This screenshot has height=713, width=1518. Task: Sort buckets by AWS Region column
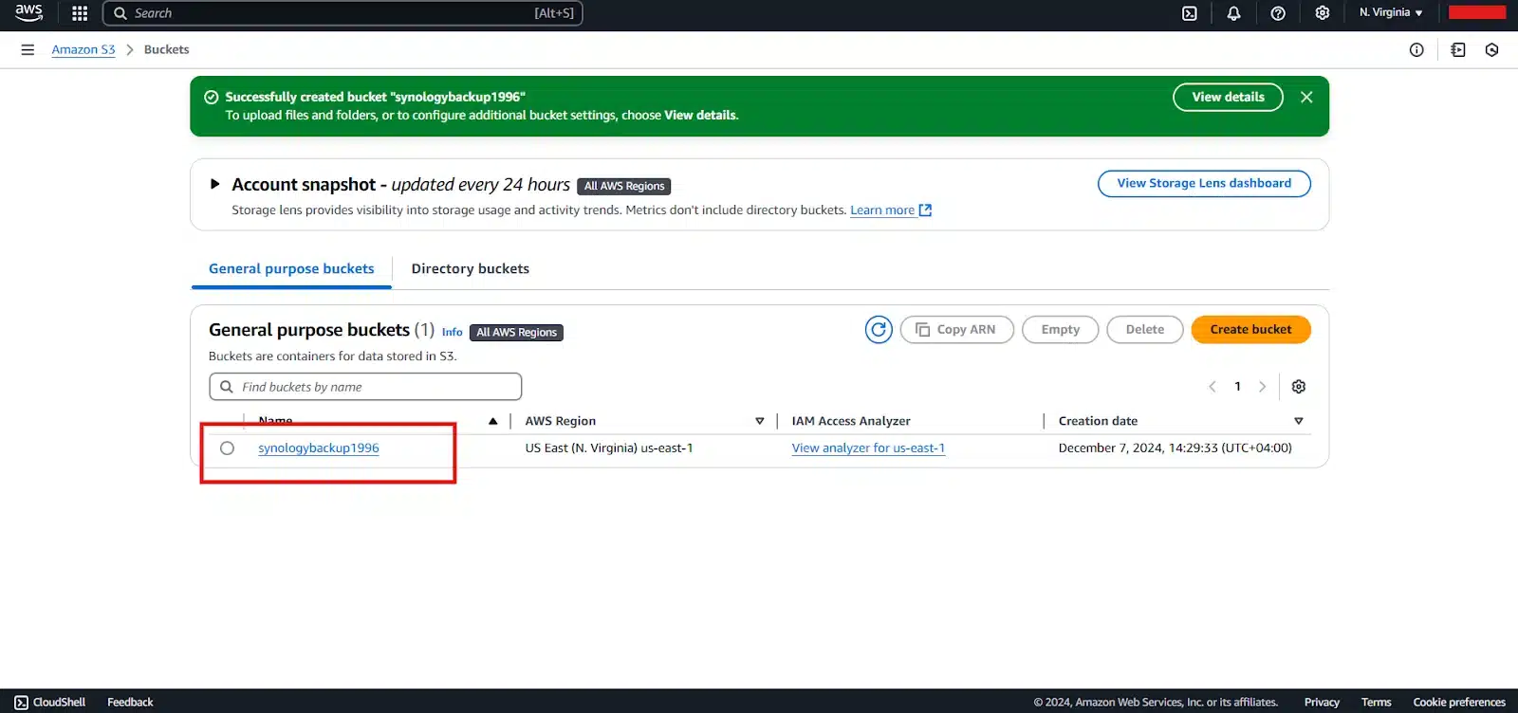(759, 421)
